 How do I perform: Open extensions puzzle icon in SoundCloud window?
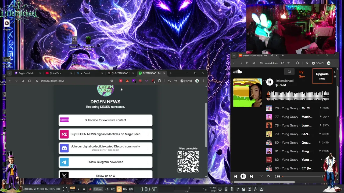pyautogui.click(x=298, y=63)
